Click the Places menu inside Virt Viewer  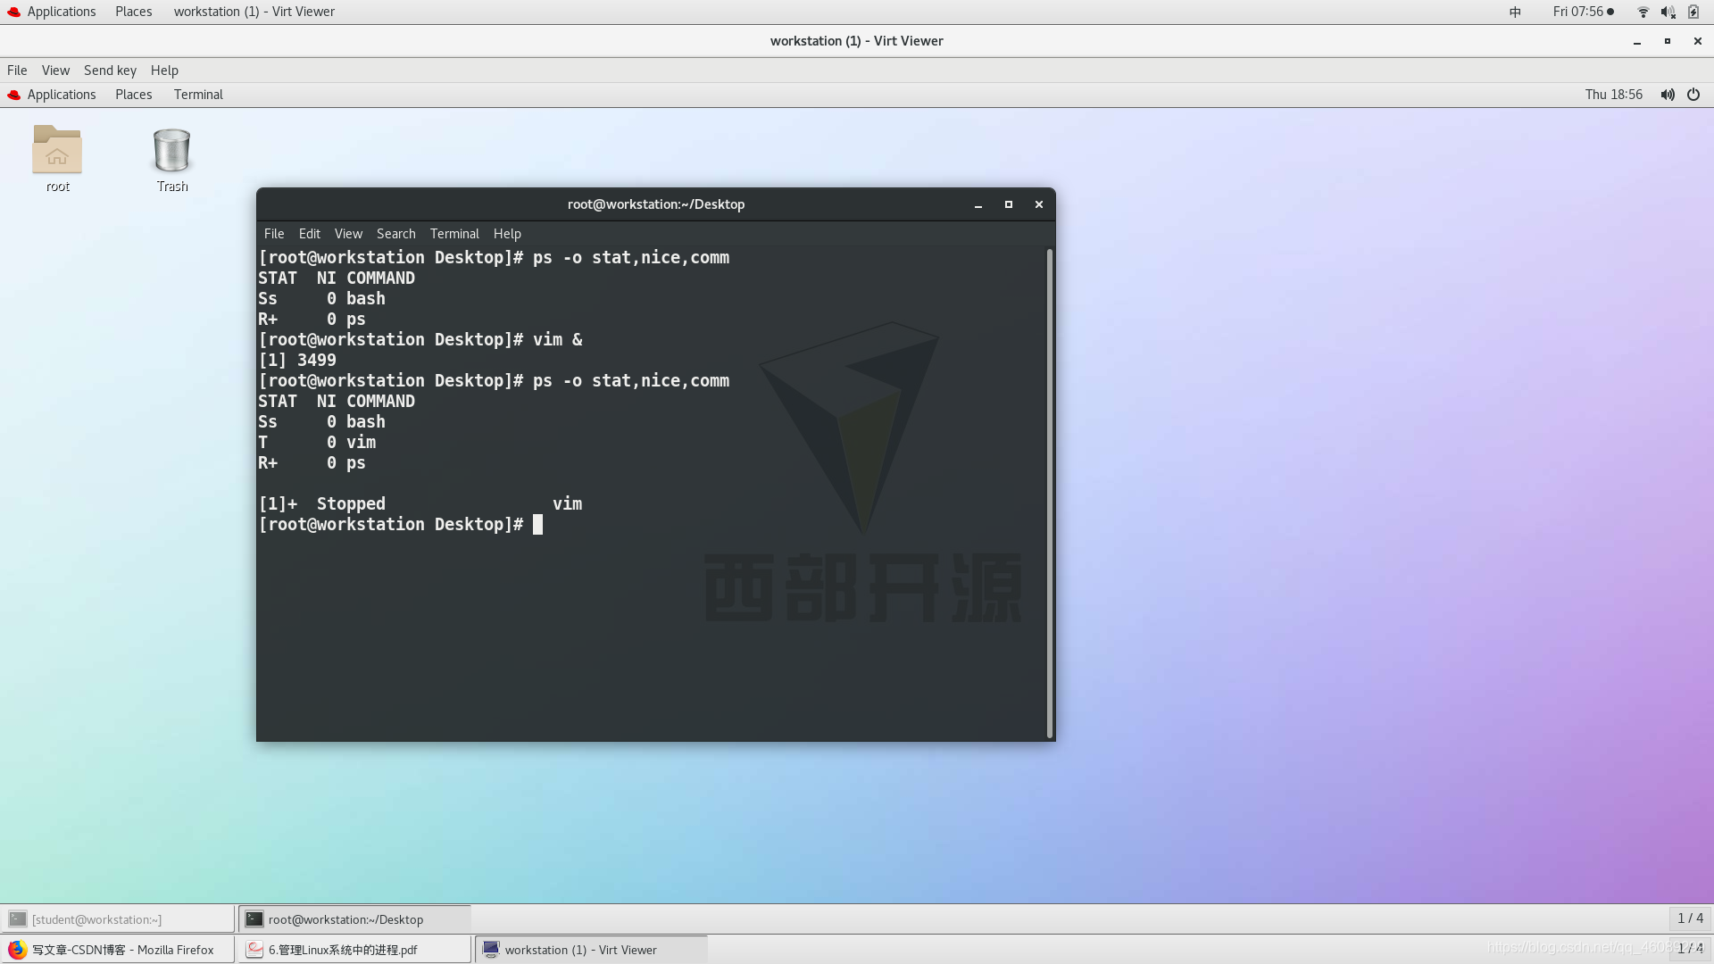click(133, 94)
